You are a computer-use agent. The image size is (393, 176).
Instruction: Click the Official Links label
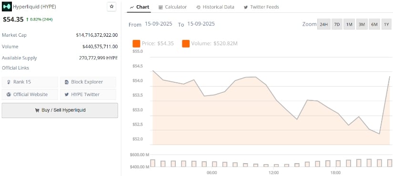click(15, 68)
